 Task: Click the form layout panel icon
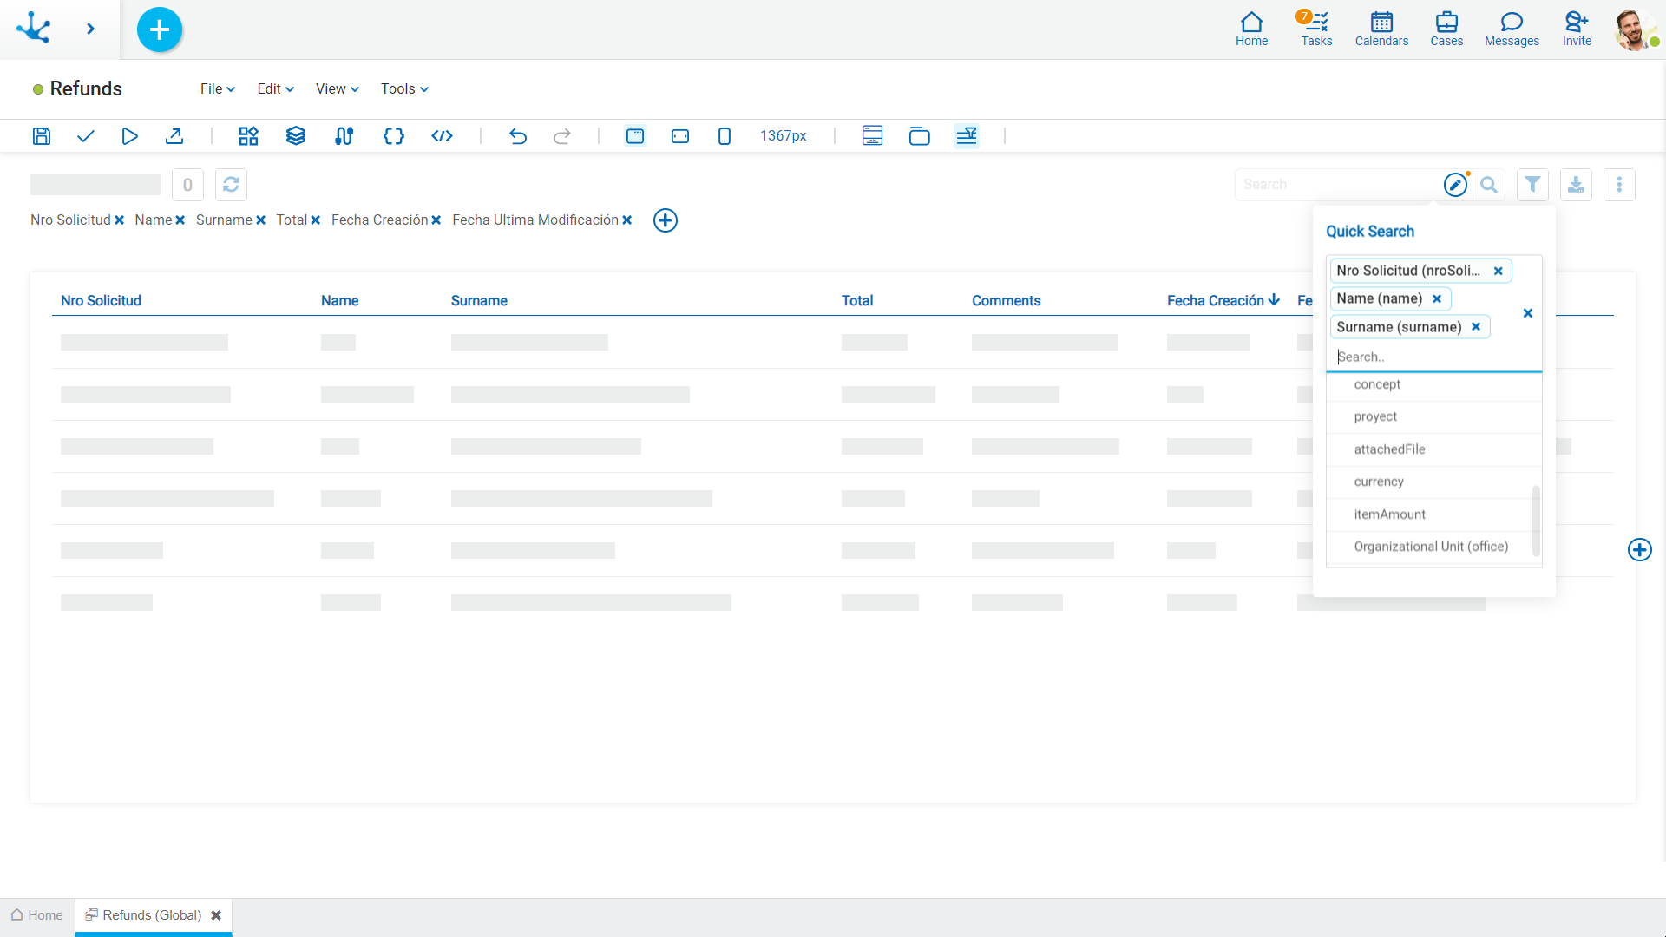(873, 136)
